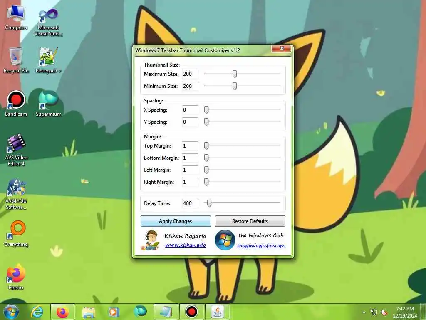
Task: Open Windows Explorer from the taskbar
Action: pos(88,312)
